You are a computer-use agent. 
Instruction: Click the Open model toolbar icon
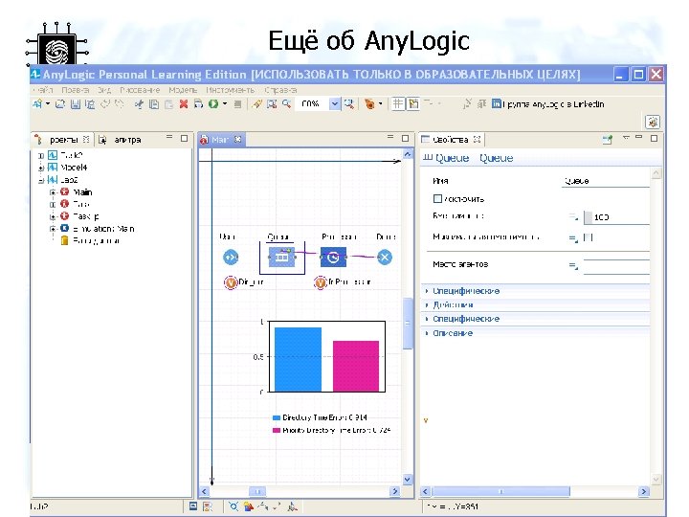[60, 104]
